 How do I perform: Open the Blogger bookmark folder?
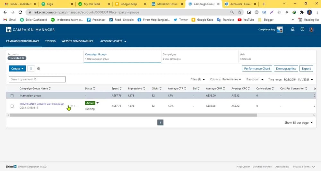coord(266,20)
